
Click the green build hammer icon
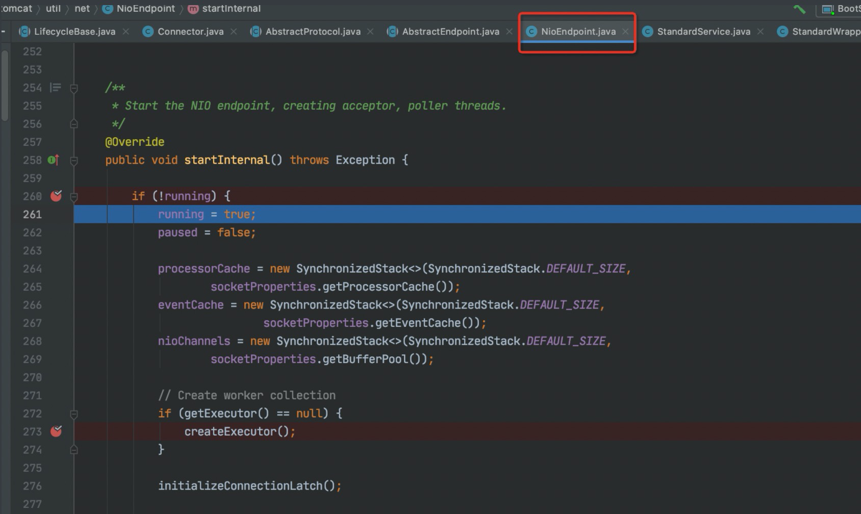(799, 9)
